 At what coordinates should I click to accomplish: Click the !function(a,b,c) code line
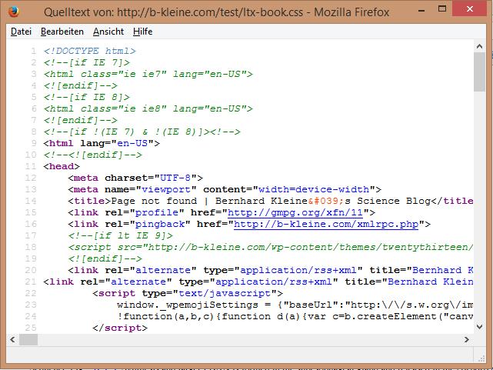pos(295,316)
